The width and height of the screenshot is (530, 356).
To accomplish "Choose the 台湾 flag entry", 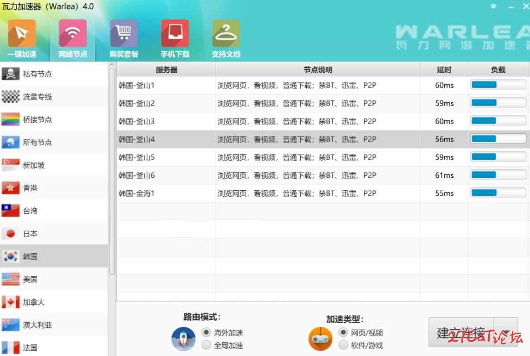I will pos(54,211).
